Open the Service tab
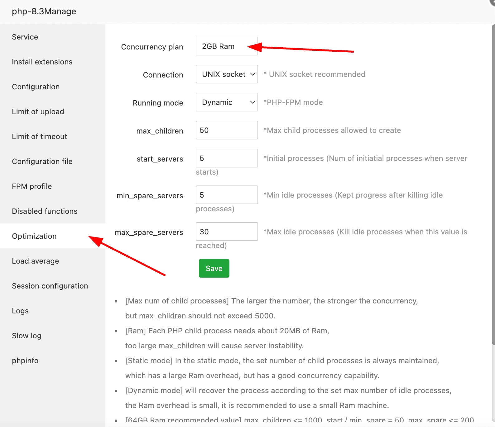 tap(25, 37)
